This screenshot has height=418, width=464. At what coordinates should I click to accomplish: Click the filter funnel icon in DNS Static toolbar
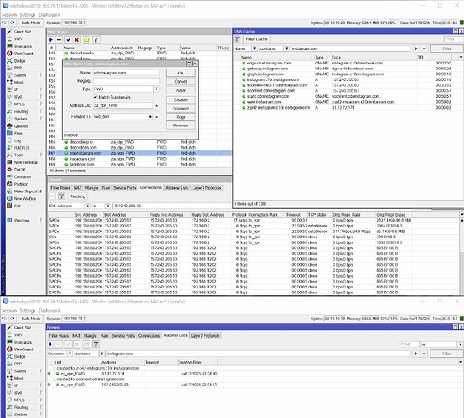coord(96,40)
